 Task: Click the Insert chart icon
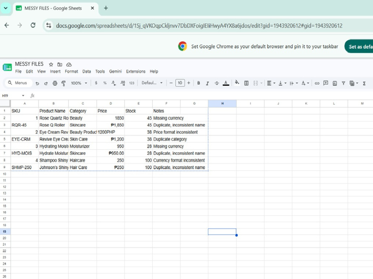pyautogui.click(x=335, y=83)
